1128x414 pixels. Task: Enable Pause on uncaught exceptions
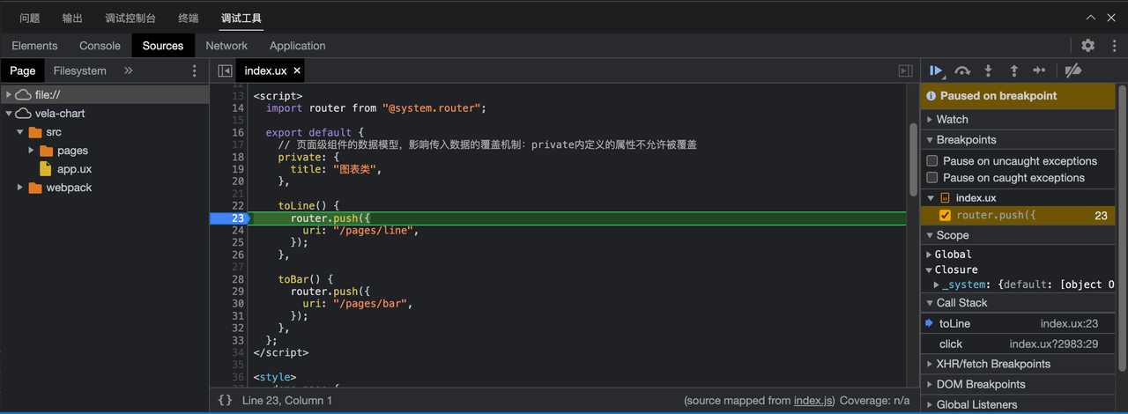click(x=931, y=161)
